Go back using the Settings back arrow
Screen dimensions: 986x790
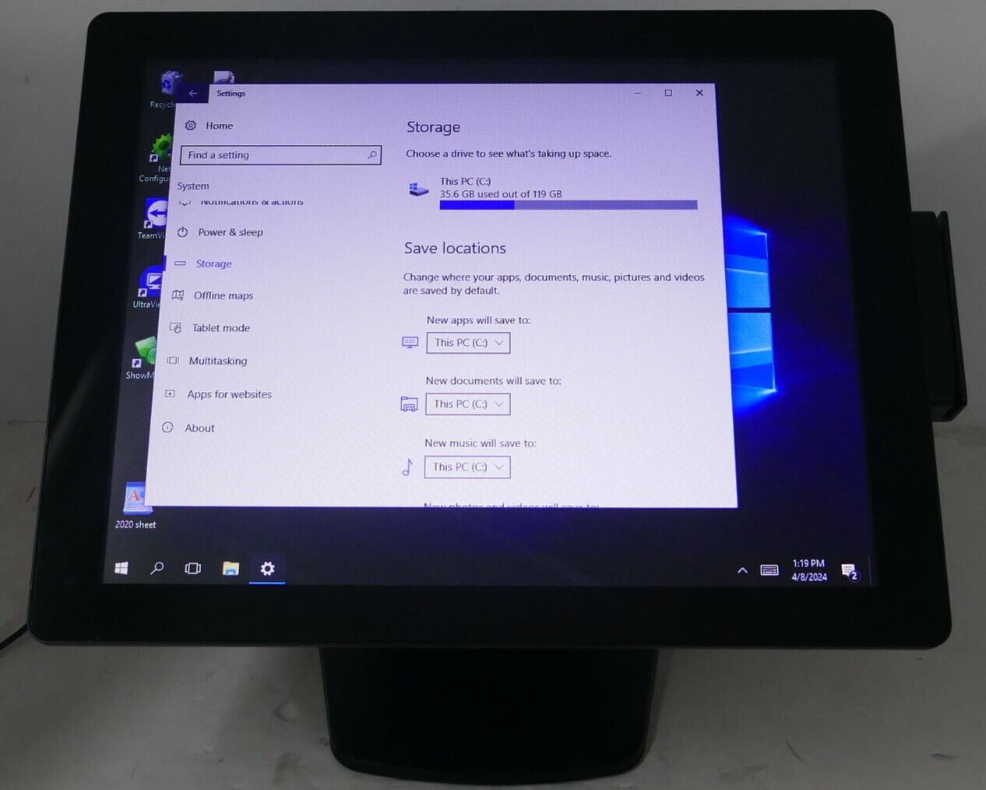pyautogui.click(x=193, y=93)
